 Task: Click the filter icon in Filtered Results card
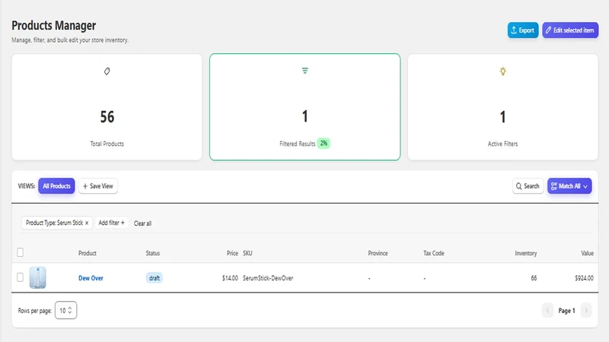[x=305, y=71]
